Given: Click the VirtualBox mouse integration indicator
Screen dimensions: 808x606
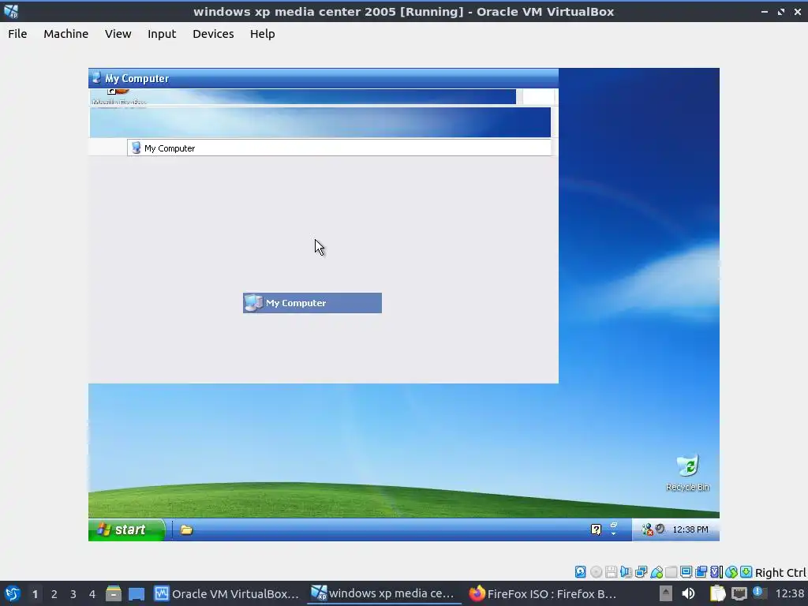Looking at the screenshot, I should click(x=731, y=572).
